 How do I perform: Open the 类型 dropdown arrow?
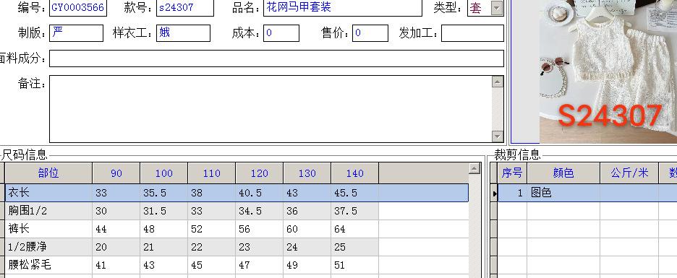tap(497, 8)
